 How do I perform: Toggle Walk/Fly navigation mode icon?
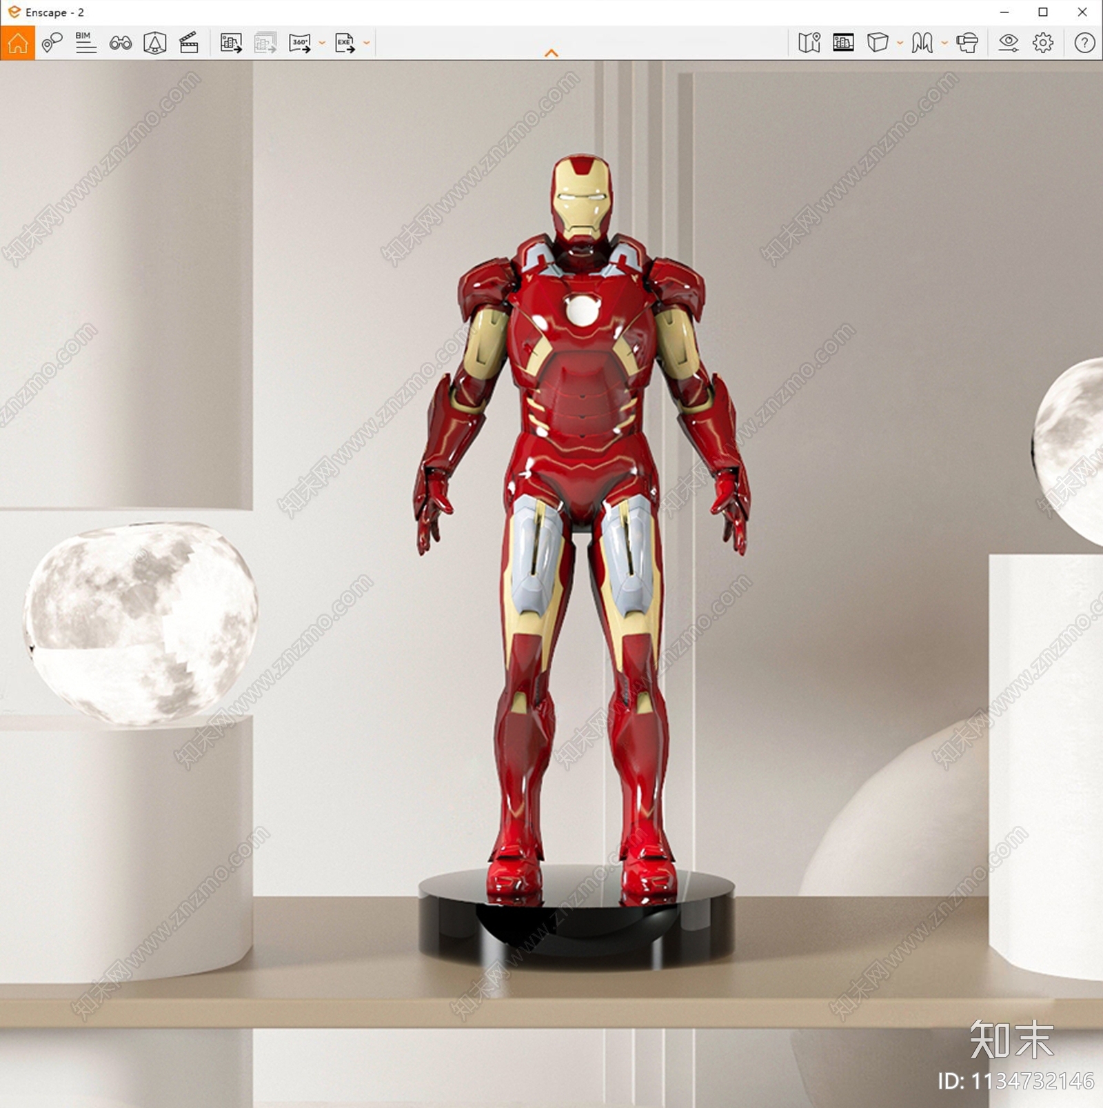pos(922,43)
